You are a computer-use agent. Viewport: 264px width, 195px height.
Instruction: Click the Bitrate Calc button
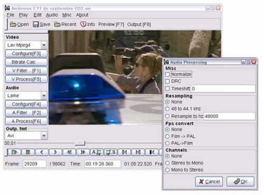coord(26,62)
